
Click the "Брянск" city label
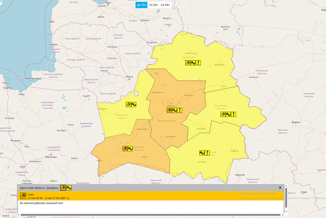(x=296, y=122)
